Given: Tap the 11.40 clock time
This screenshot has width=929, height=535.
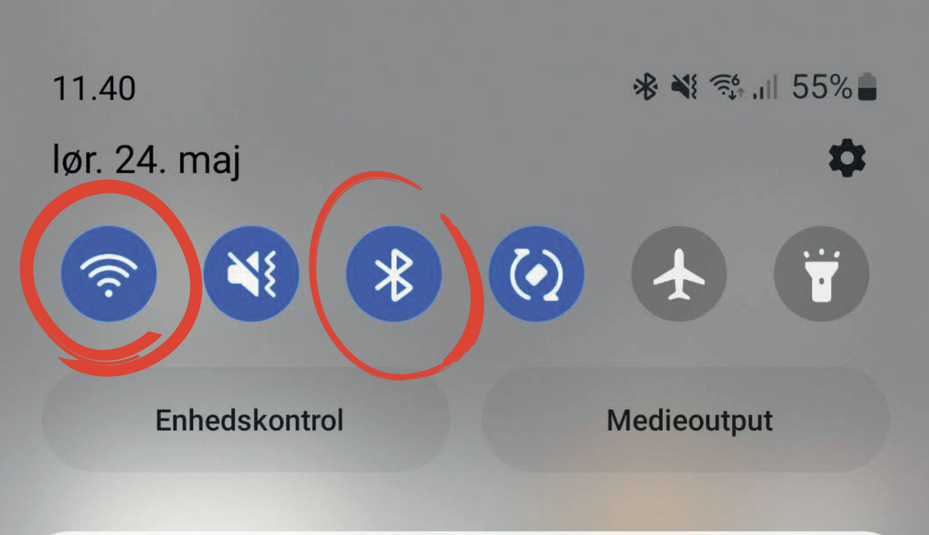Looking at the screenshot, I should pyautogui.click(x=94, y=88).
